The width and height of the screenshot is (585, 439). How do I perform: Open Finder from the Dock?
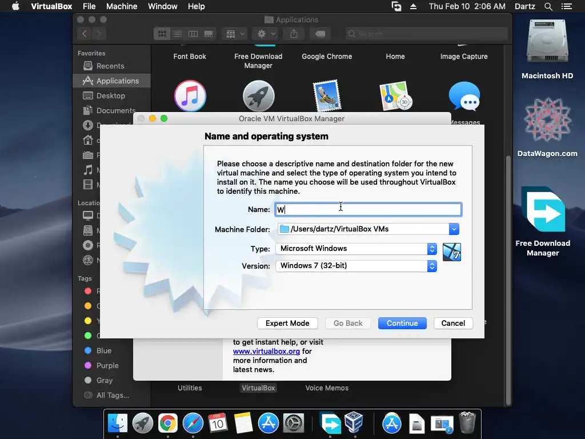point(118,423)
